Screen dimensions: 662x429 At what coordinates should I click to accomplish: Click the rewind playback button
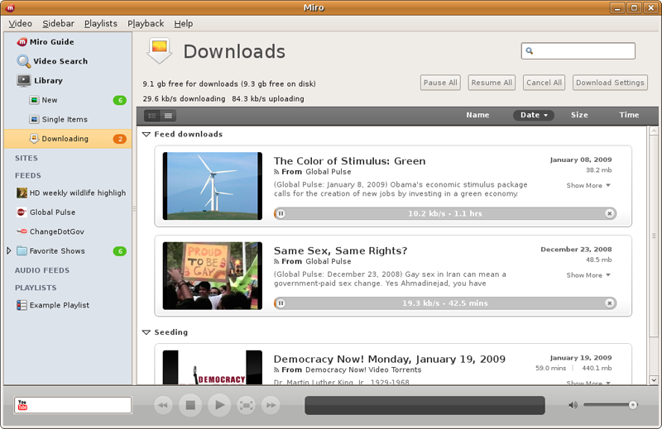point(163,405)
